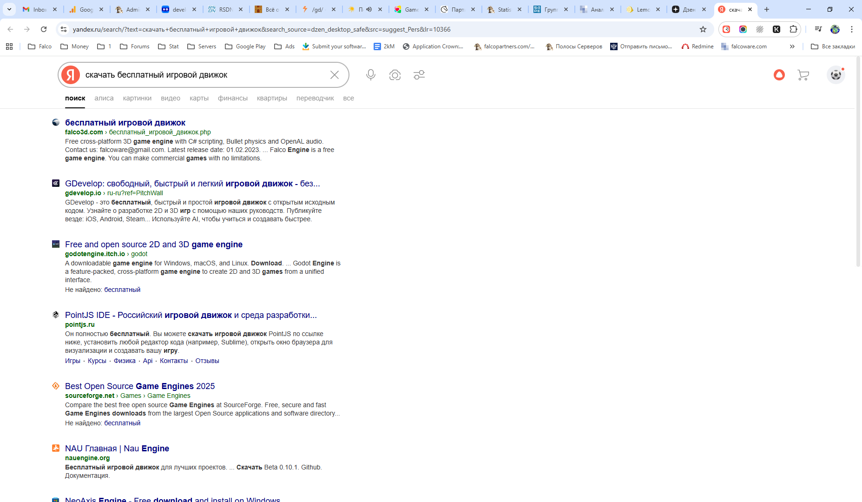Reload the page
The width and height of the screenshot is (862, 502).
coord(44,29)
